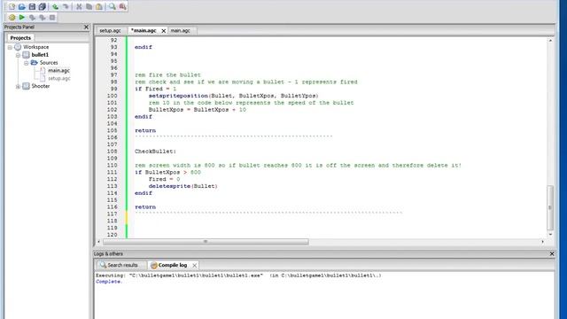Image resolution: width=567 pixels, height=319 pixels.
Task: Select the Sources folder in tree
Action: point(49,63)
